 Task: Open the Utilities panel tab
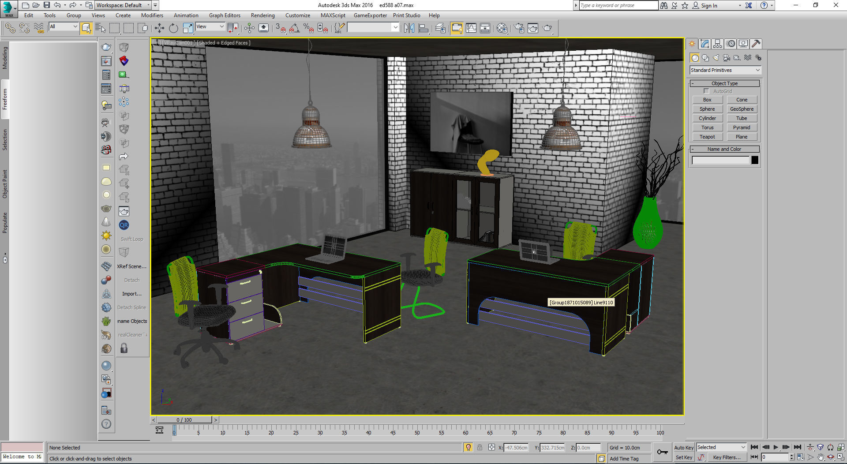pyautogui.click(x=756, y=44)
